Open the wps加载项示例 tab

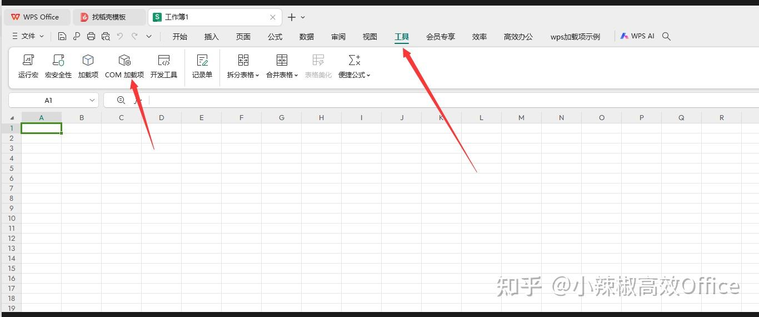point(575,37)
